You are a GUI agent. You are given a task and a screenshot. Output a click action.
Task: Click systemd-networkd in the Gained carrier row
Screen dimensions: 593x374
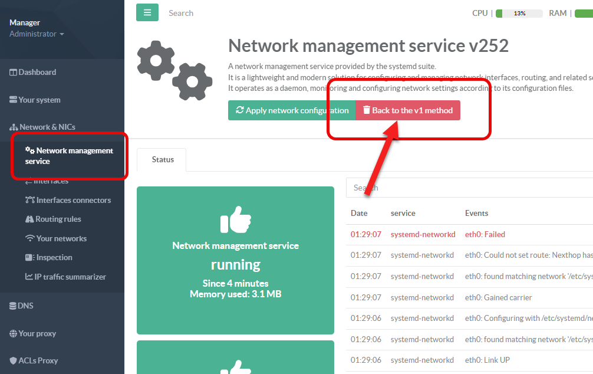click(x=422, y=297)
